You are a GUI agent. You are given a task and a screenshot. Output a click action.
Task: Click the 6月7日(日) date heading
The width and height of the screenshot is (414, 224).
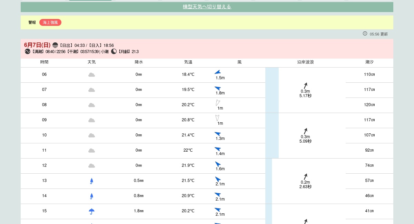(37, 45)
